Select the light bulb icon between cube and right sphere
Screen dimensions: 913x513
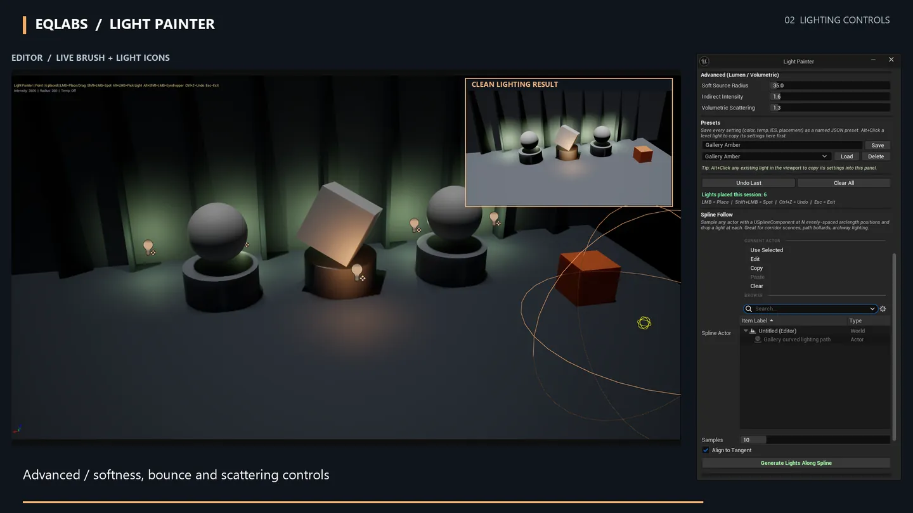pyautogui.click(x=415, y=225)
